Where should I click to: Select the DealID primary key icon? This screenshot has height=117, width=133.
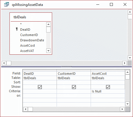[x=17, y=29]
